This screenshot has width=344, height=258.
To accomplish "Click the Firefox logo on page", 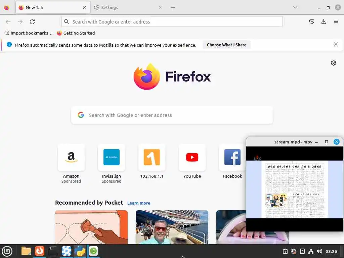I will tap(172, 77).
